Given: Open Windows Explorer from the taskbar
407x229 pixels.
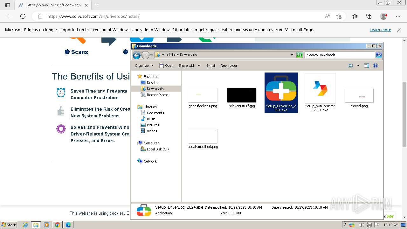Looking at the screenshot, I should pos(36,225).
